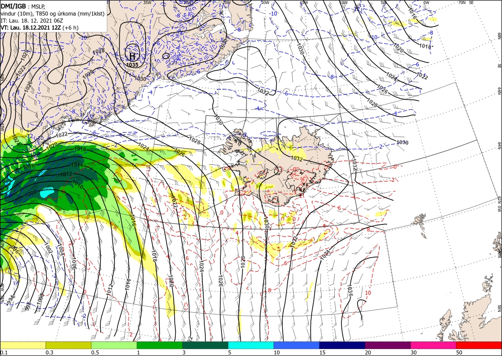Viewport: 502px width, 356px height.
Task: Click the cyan 5–10 legend color
Action: tap(251, 345)
